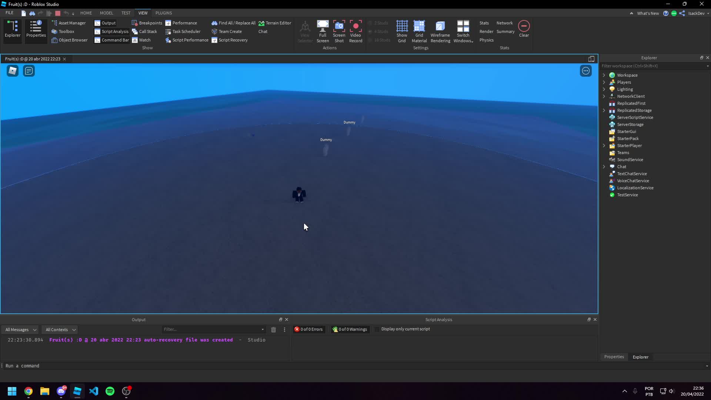
Task: Switch to the PLUGINS ribbon tab
Action: 164,13
